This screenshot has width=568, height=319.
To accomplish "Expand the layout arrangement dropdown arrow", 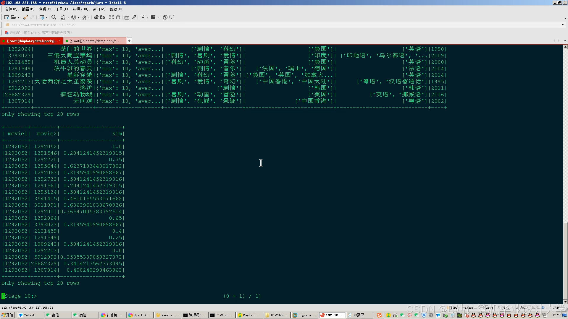I will tap(158, 17).
